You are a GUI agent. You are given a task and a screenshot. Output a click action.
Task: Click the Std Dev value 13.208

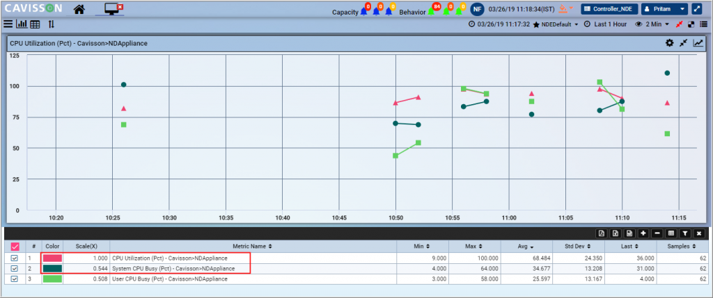592,269
